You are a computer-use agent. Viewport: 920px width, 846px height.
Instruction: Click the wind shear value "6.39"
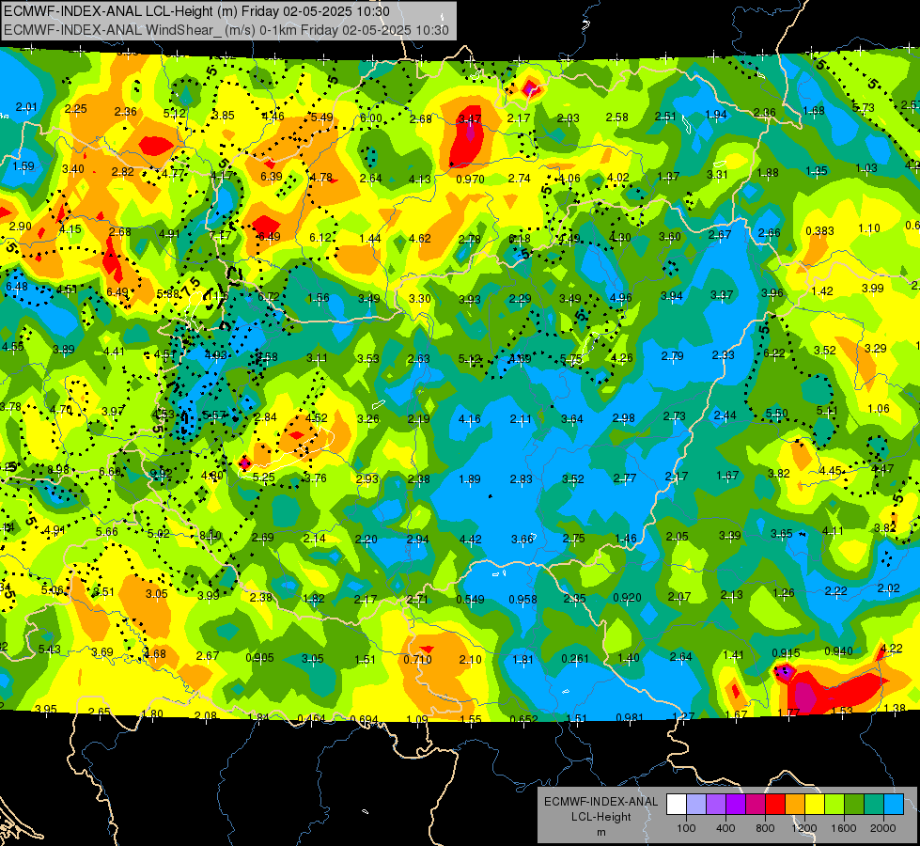[x=271, y=176]
